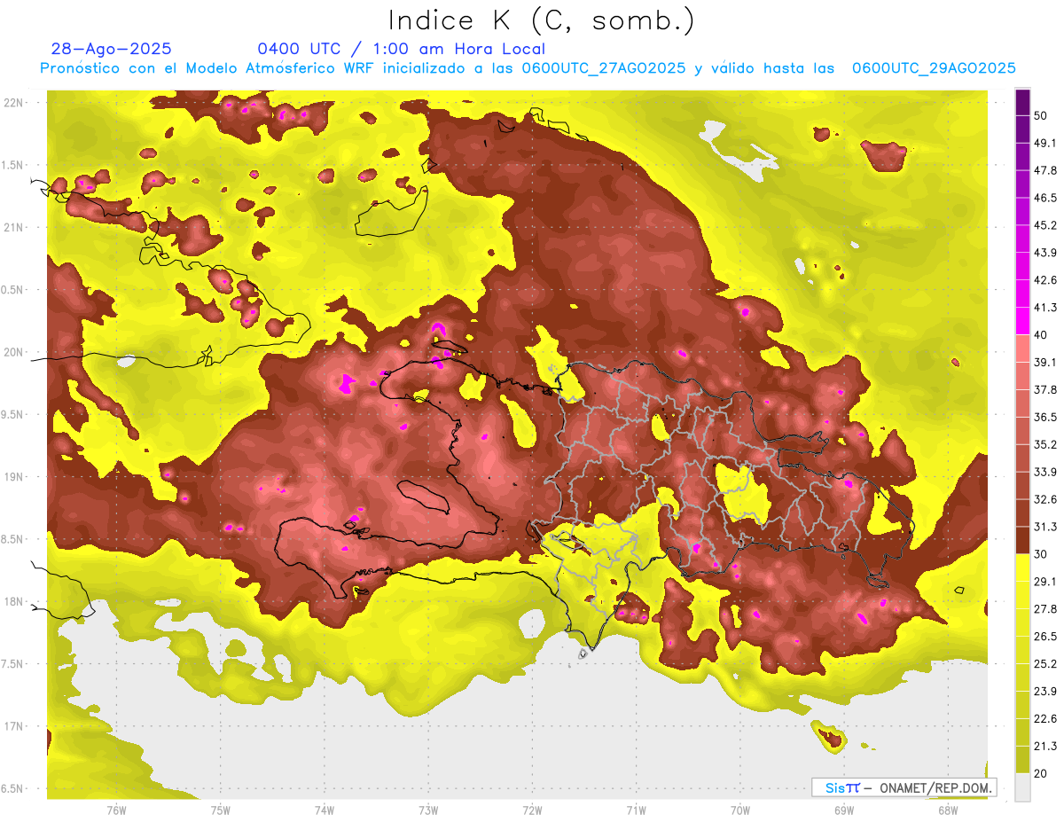Screen dimensions: 1064x822
Task: Pick the olive swatch between 20 and 21.3
Action: pyautogui.click(x=1022, y=760)
